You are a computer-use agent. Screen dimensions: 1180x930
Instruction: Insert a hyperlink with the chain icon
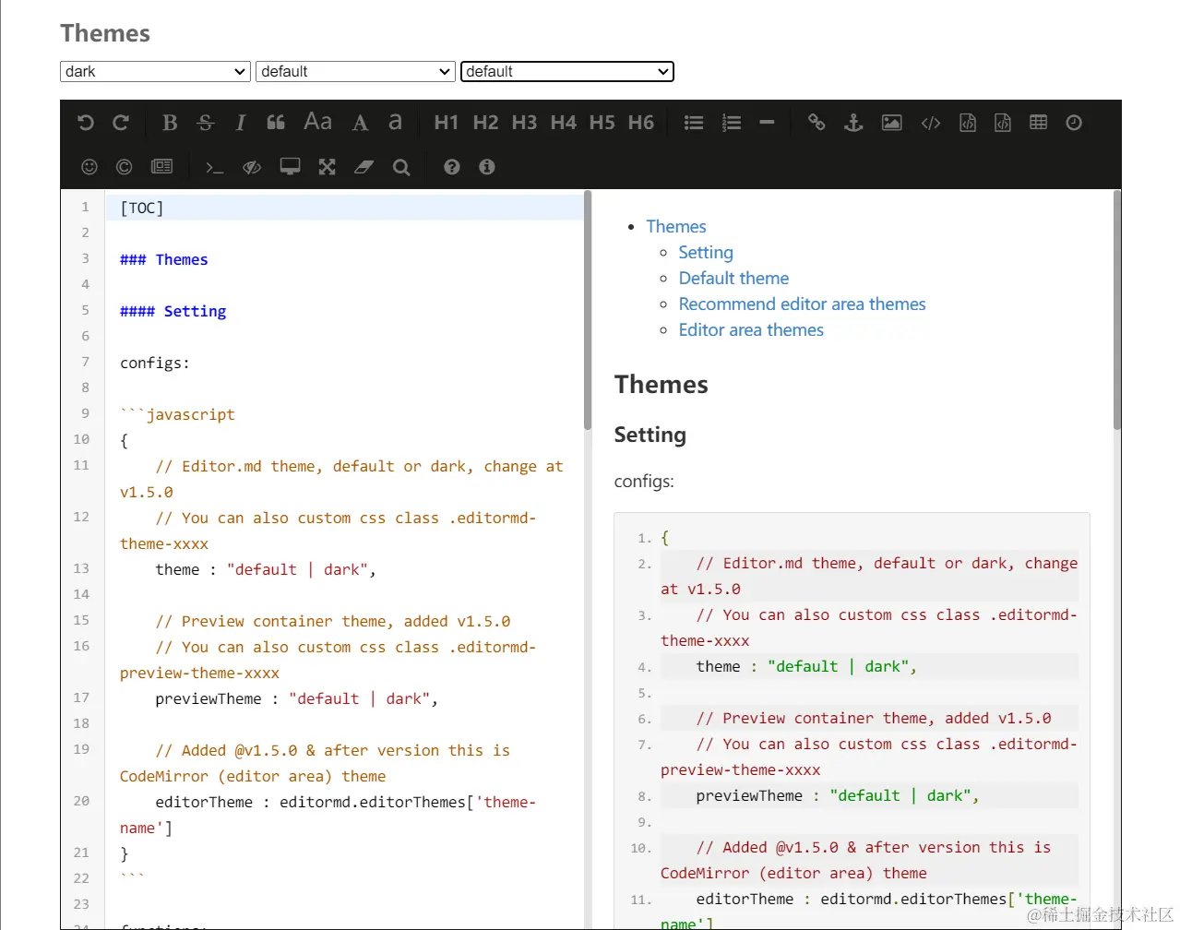pyautogui.click(x=816, y=123)
